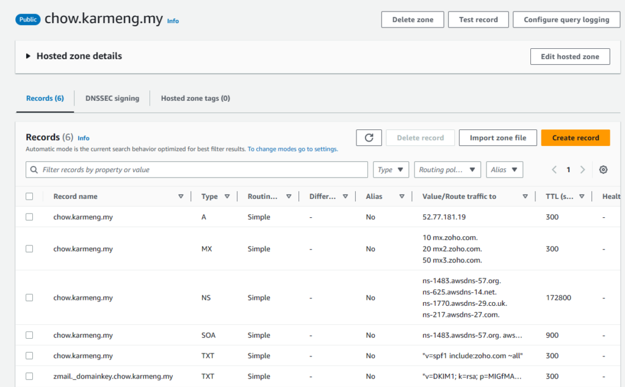Click the MX type cell
The width and height of the screenshot is (625, 387).
click(206, 248)
